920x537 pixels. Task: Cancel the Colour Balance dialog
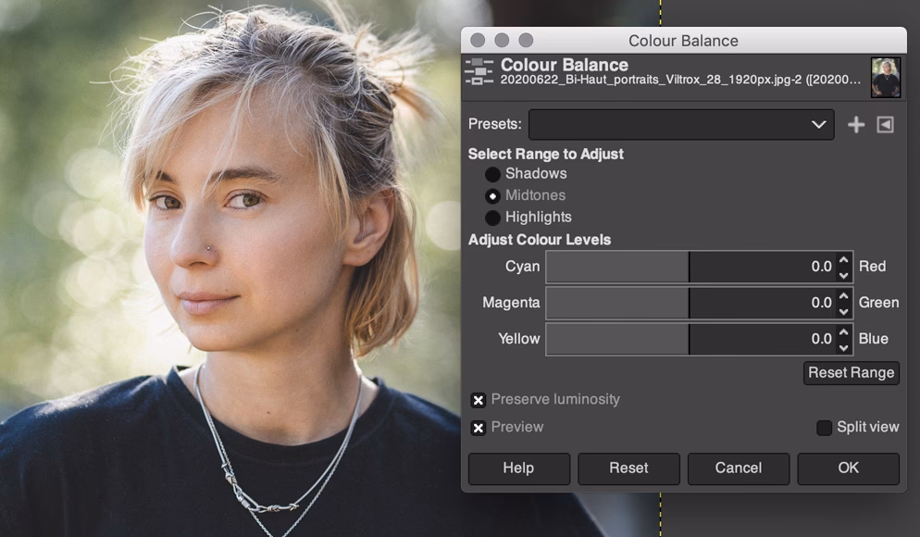pyautogui.click(x=738, y=468)
